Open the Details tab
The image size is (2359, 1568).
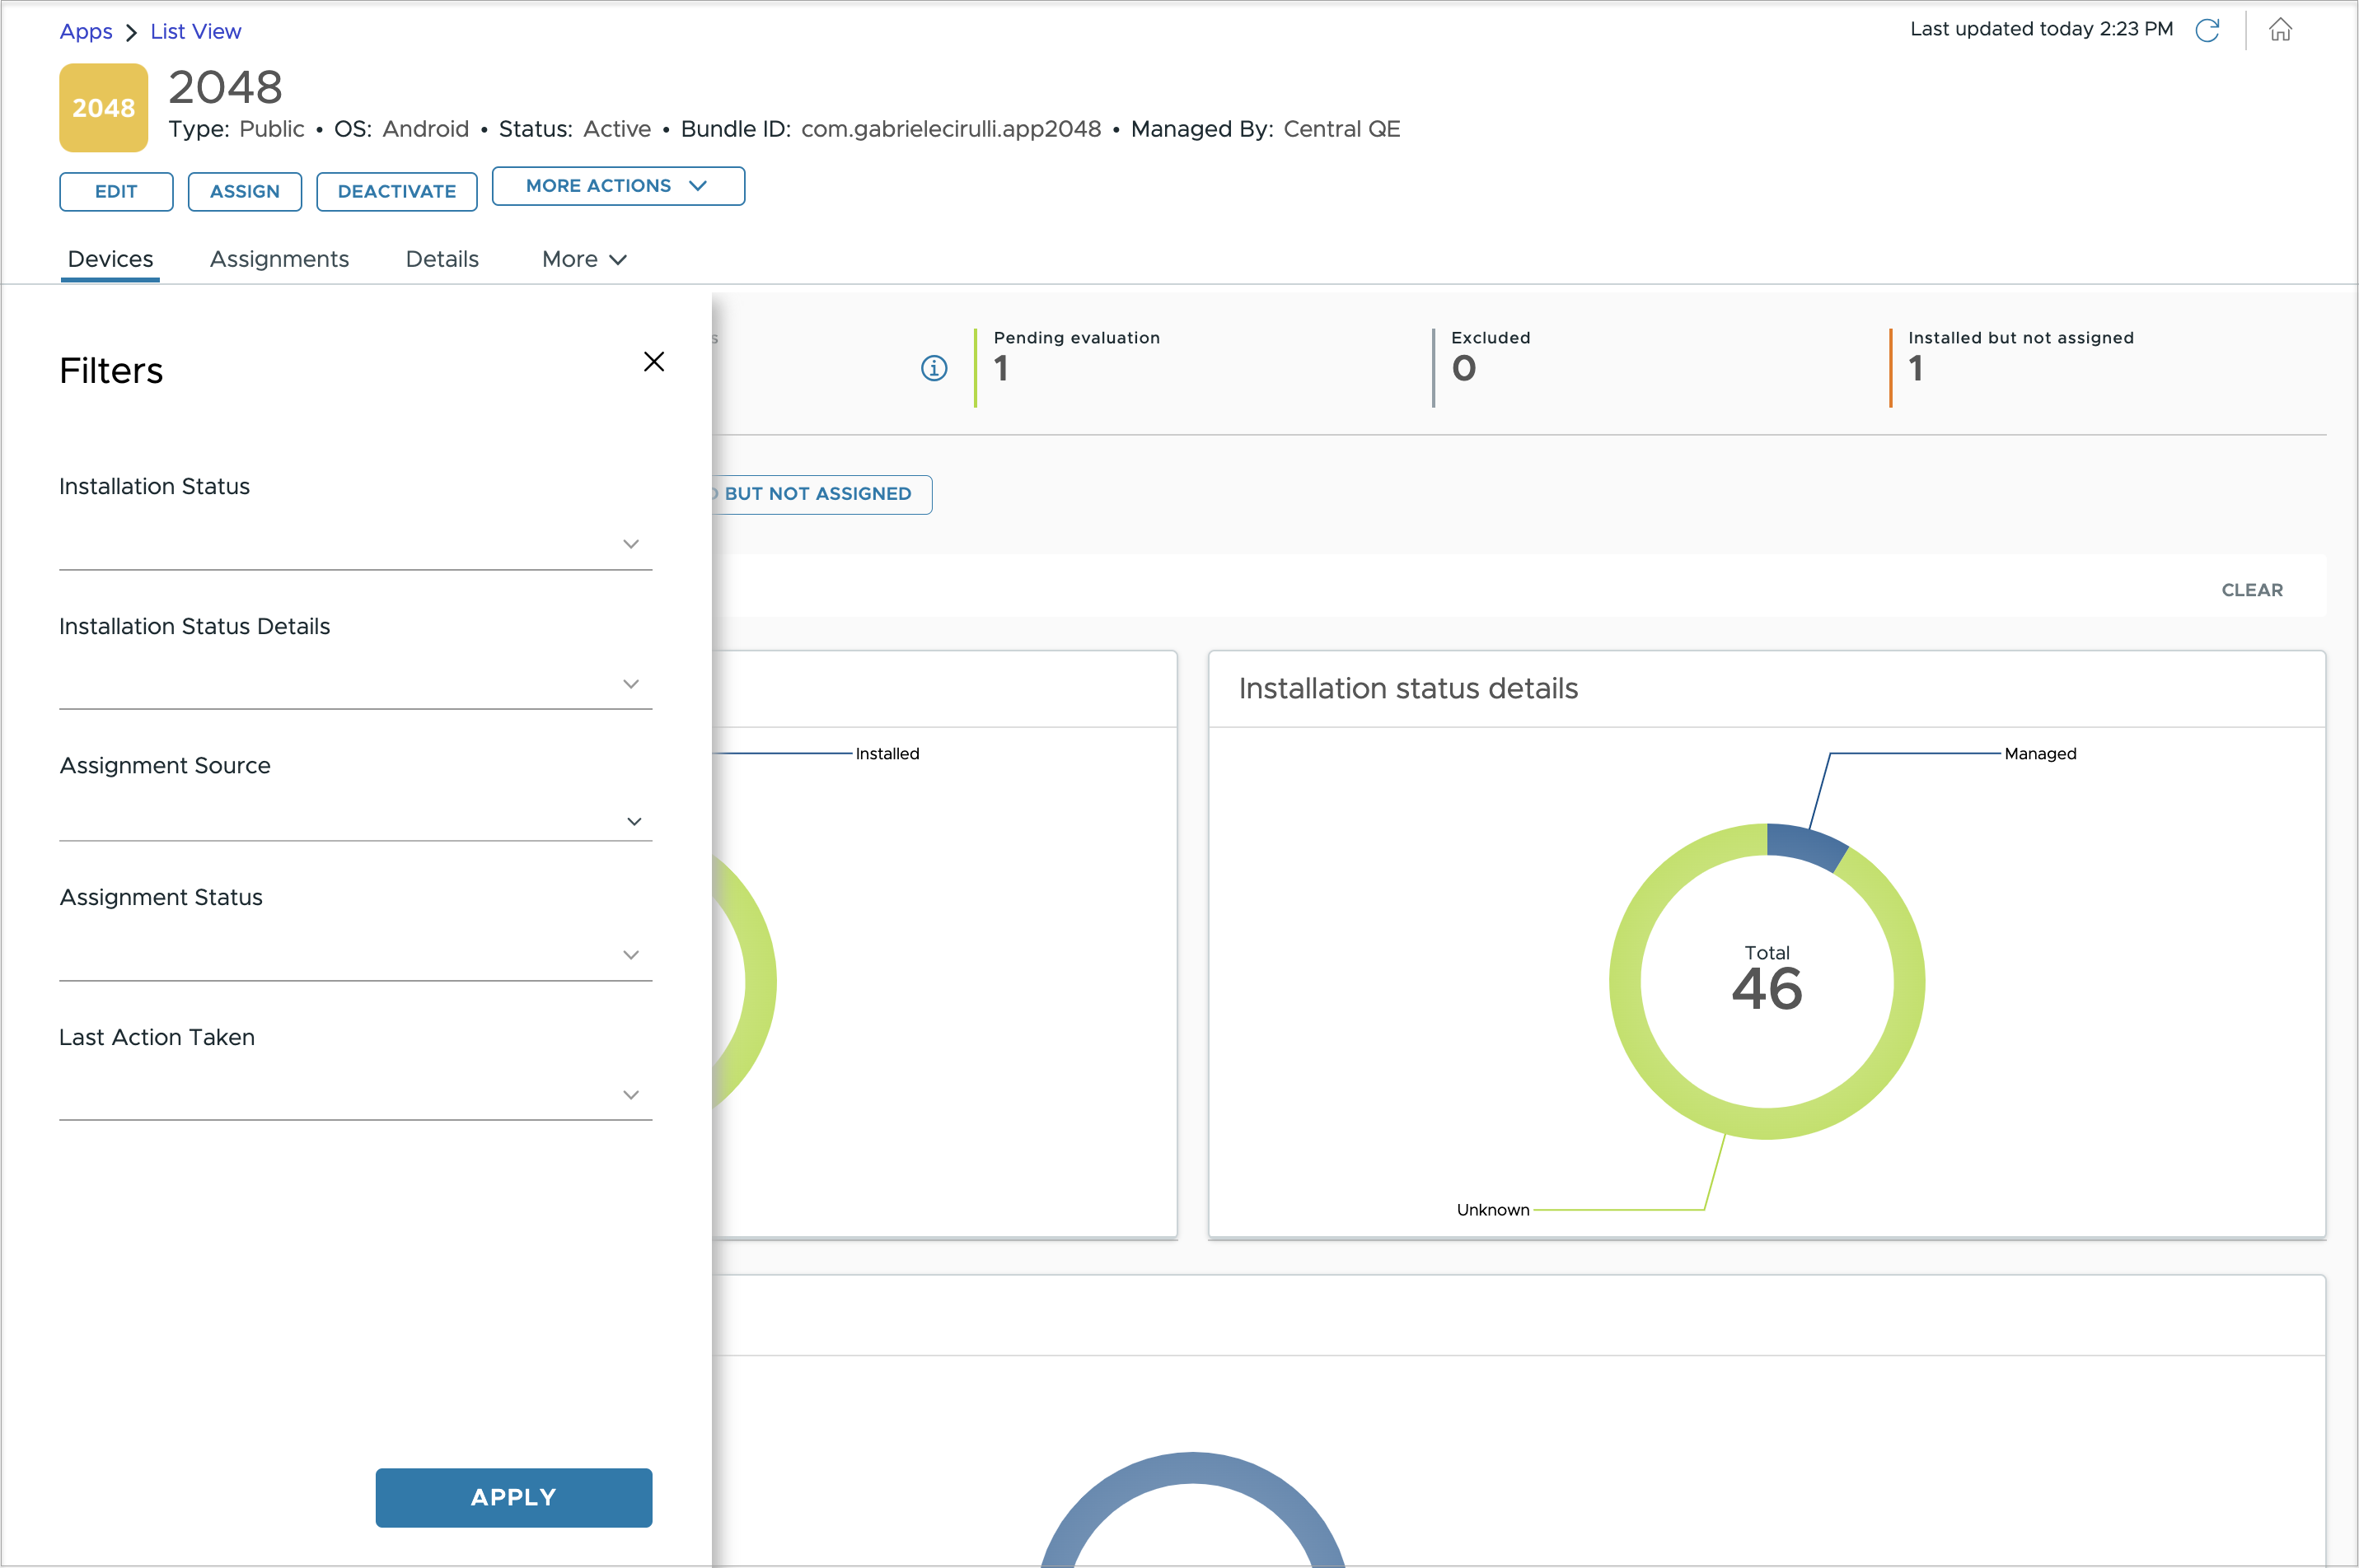[442, 260]
